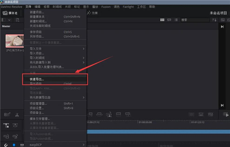Switch media pool to thumbnail grid view
Screen dimensions: 230x147
[162, 20]
